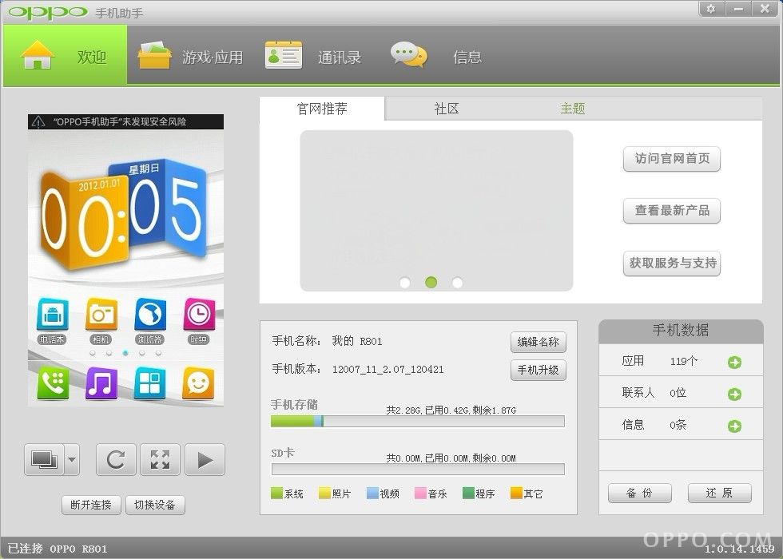Screen dimensions: 783x559
Task: Open settings gear in title bar
Action: tap(711, 9)
